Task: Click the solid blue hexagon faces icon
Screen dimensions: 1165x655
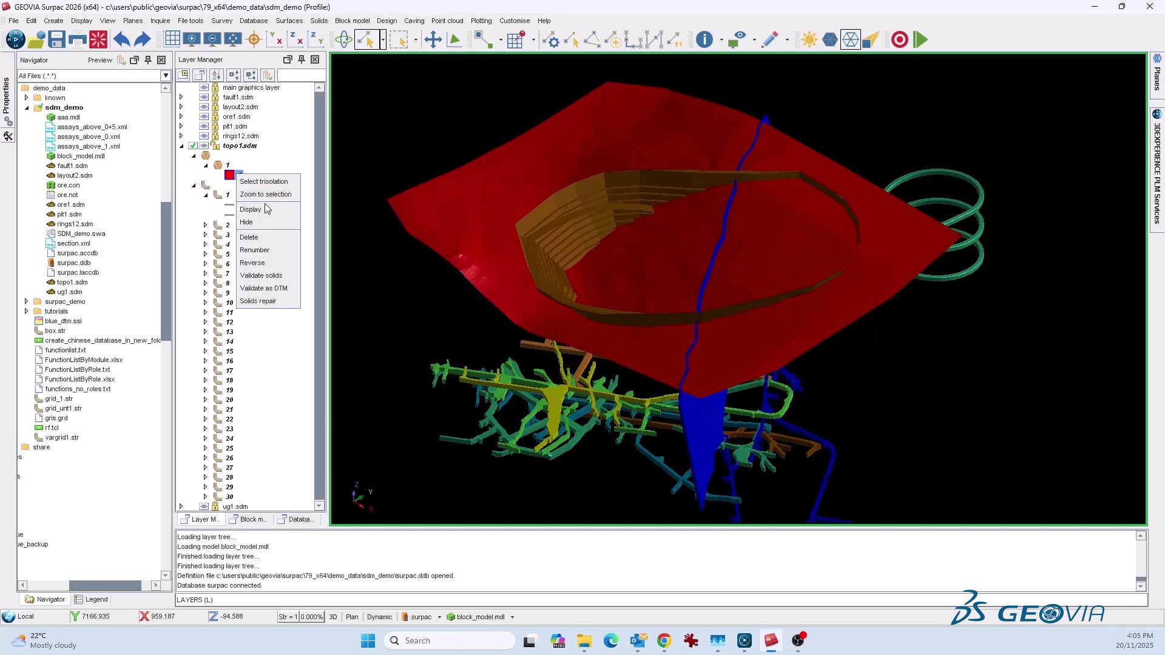Action: [x=830, y=40]
